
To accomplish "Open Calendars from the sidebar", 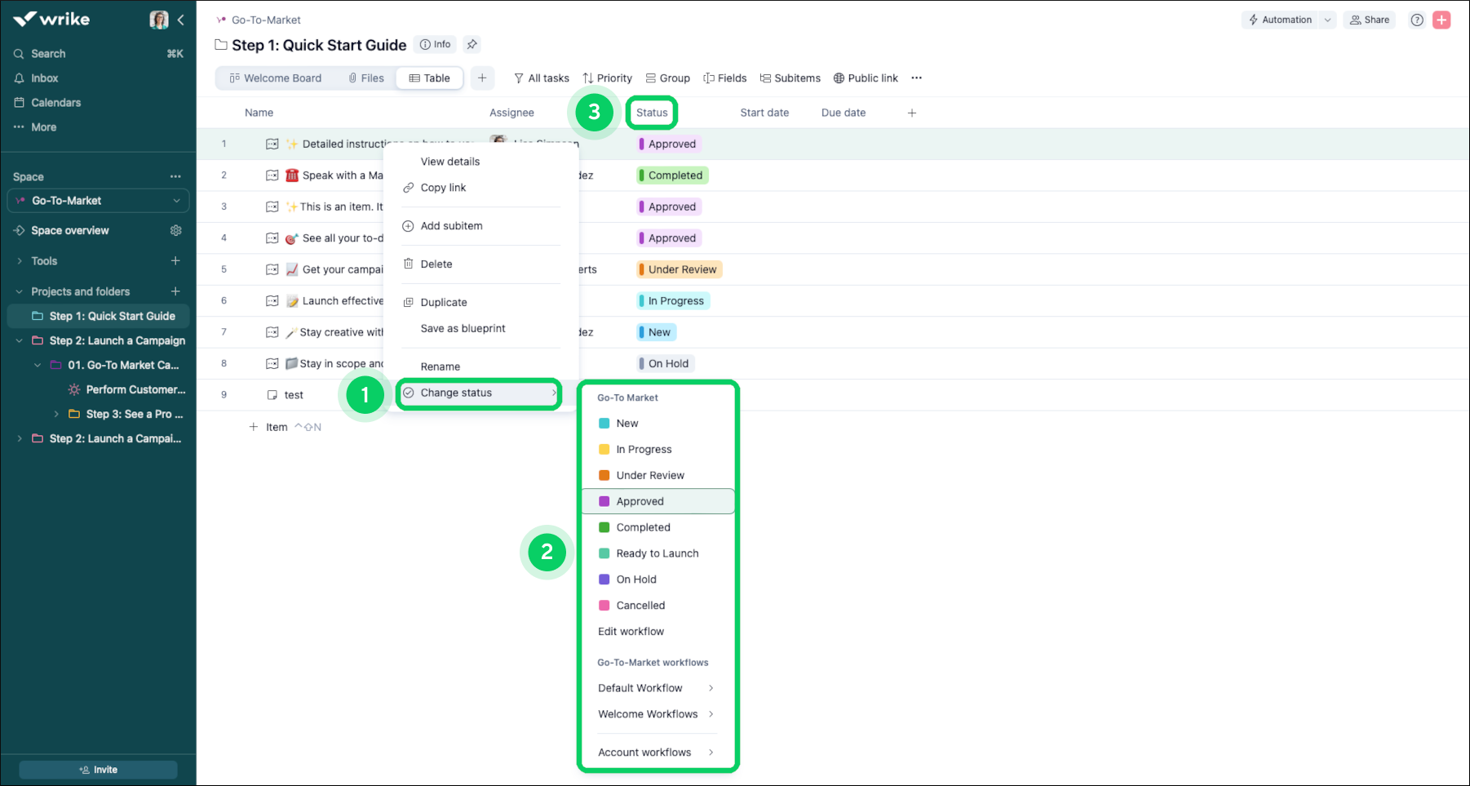I will 56,102.
